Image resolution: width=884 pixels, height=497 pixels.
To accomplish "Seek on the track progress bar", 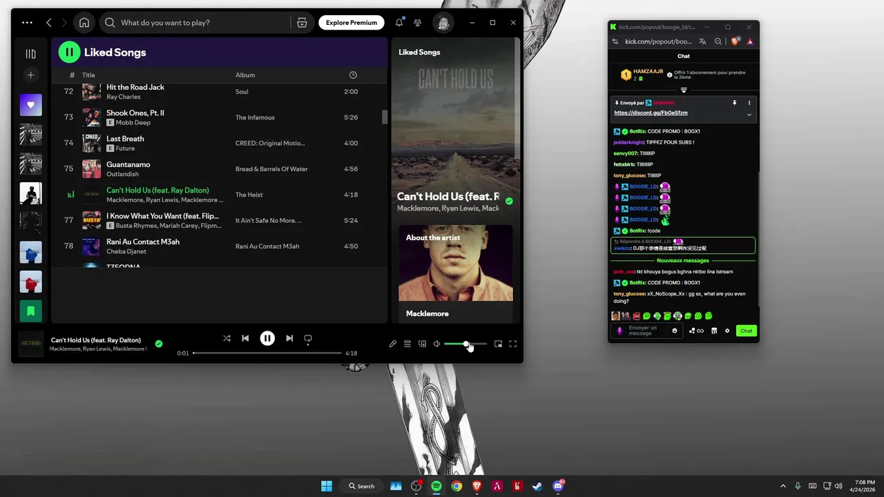I will (x=267, y=353).
